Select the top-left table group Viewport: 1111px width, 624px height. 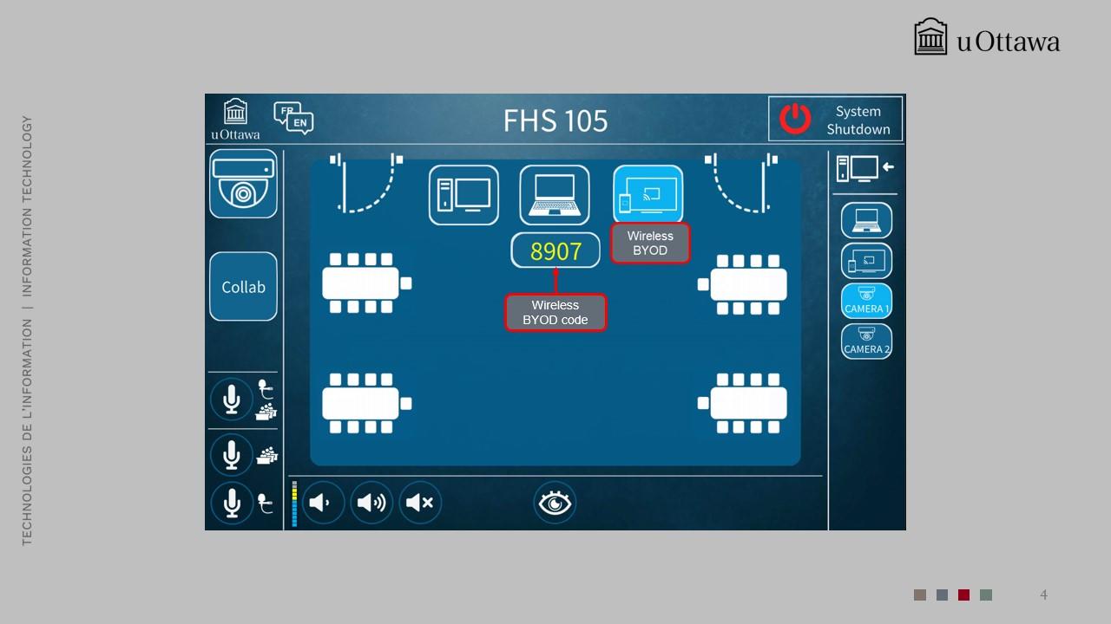[366, 283]
